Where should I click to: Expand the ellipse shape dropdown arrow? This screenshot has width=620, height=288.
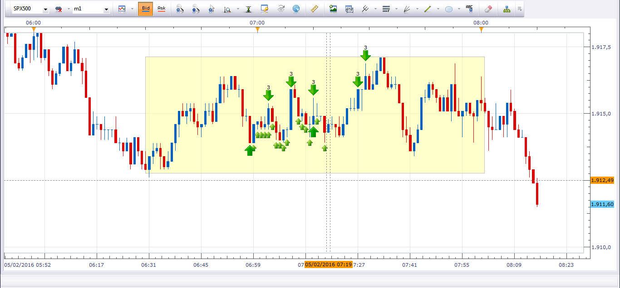coord(459,9)
